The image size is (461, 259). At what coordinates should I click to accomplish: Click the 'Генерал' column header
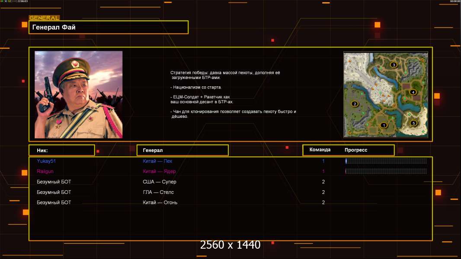point(182,150)
